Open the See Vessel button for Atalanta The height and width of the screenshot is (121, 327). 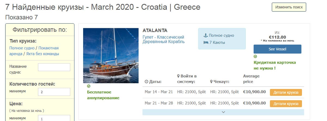point(277,49)
